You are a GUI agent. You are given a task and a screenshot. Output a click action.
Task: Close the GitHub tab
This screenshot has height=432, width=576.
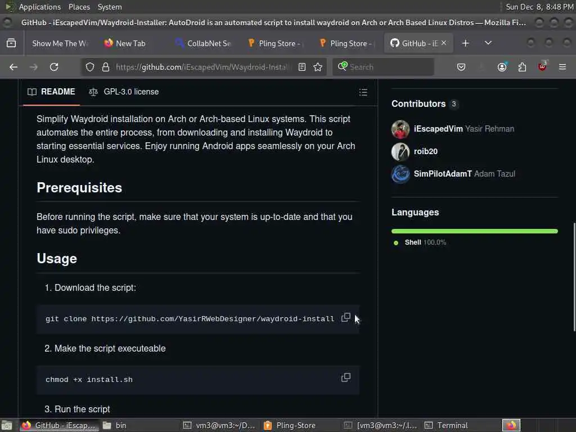coord(444,43)
